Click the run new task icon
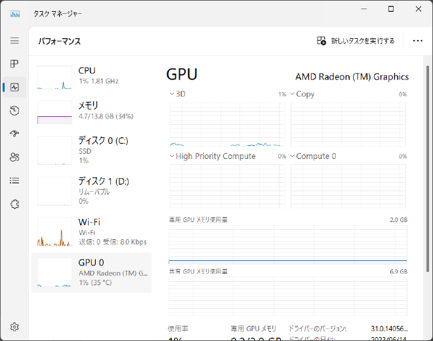This screenshot has width=433, height=341. point(321,41)
